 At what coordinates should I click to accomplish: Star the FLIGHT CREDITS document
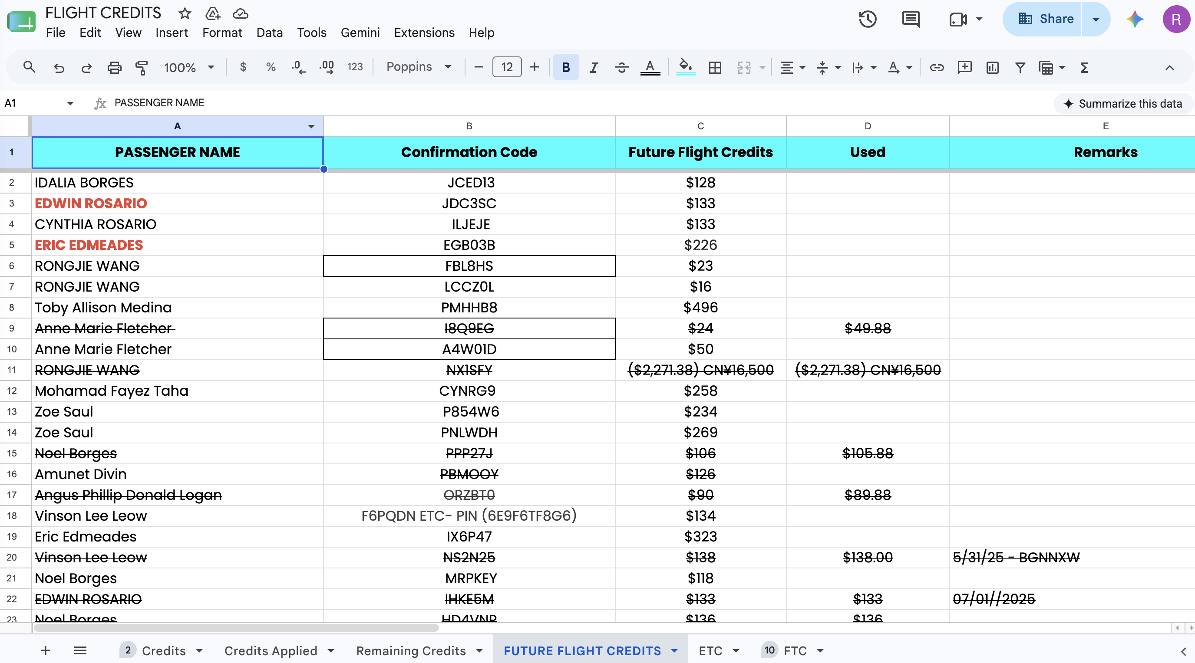(185, 13)
